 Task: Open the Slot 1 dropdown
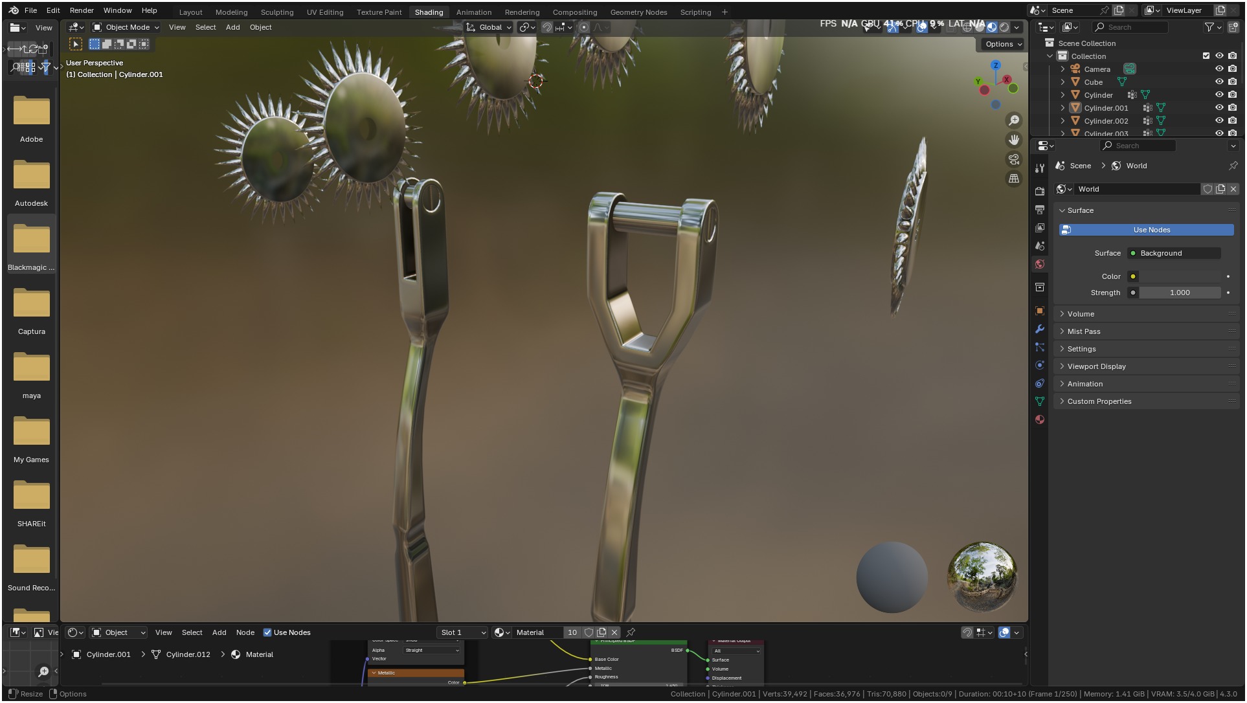462,632
